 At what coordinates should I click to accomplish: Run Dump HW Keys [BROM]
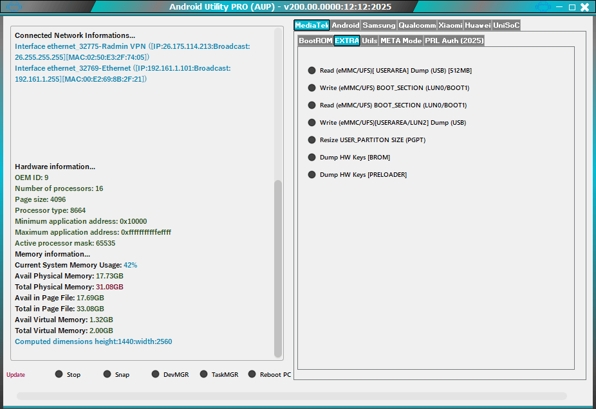(x=312, y=157)
